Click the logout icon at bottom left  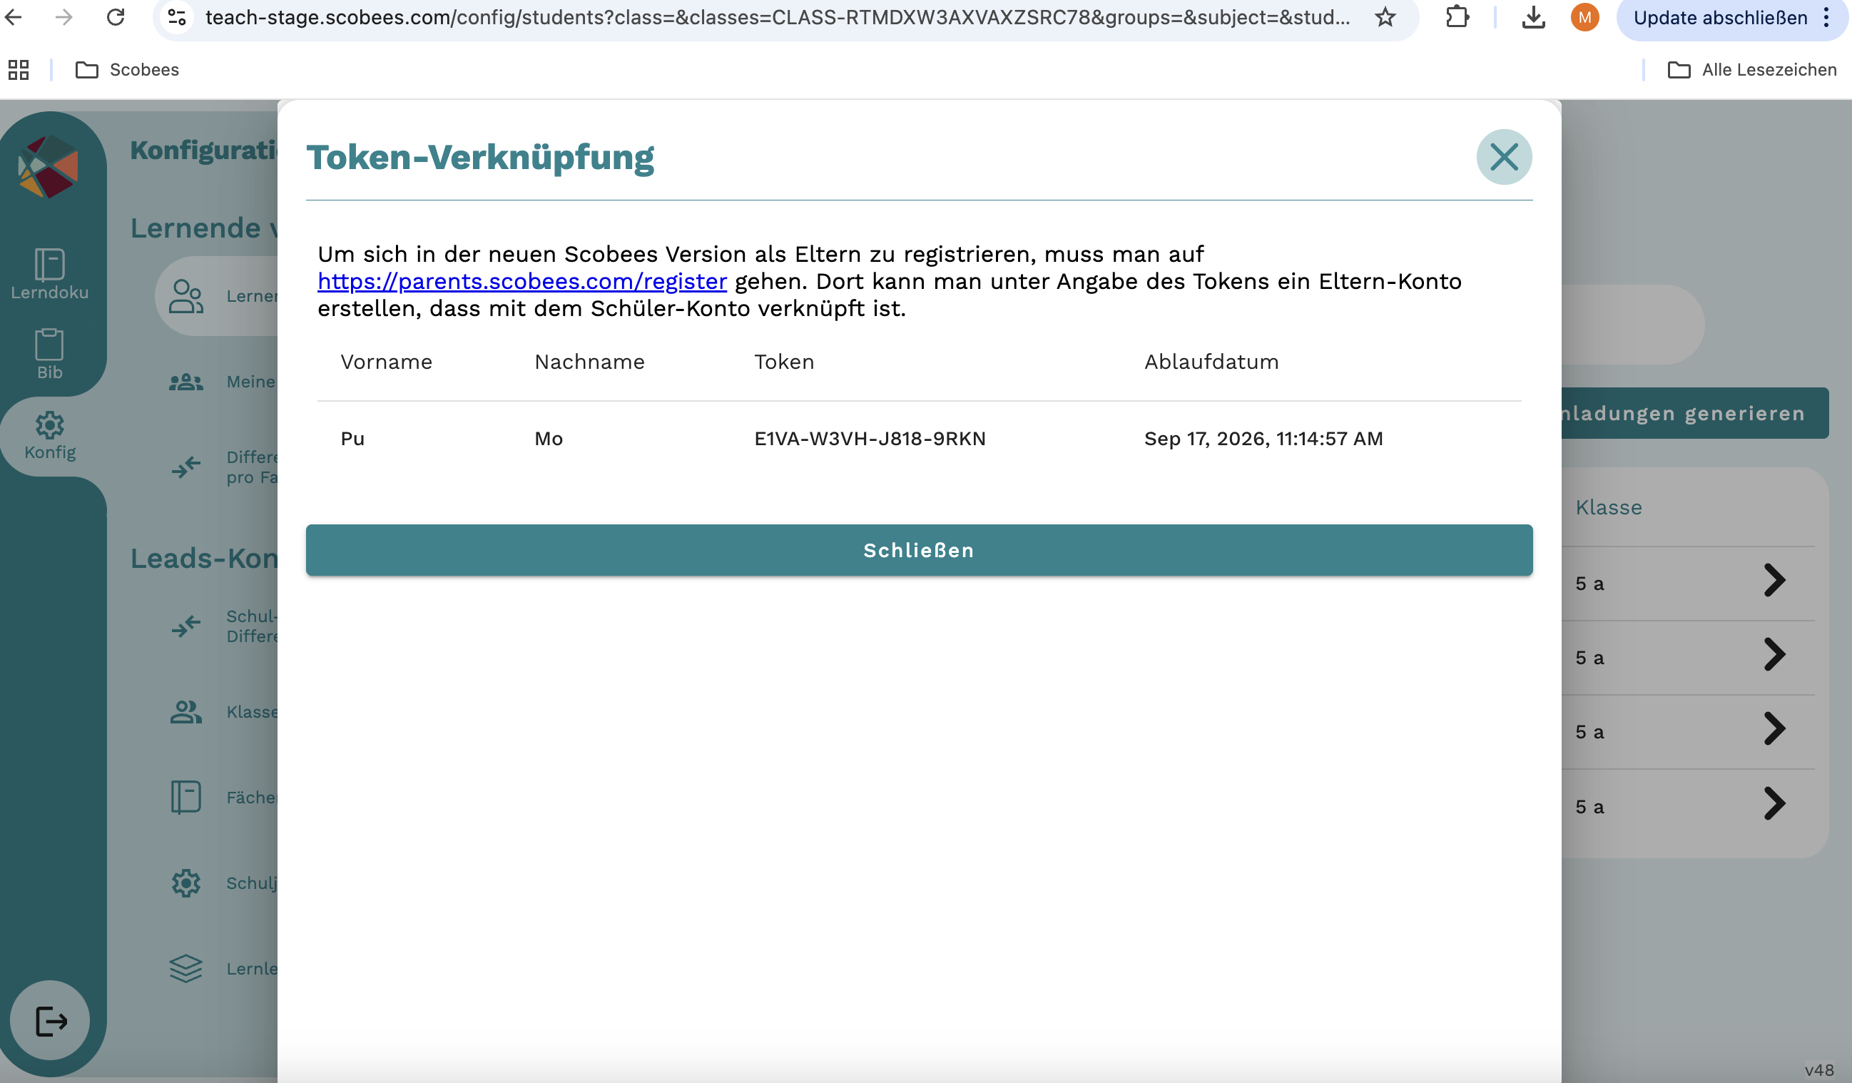tap(51, 1020)
